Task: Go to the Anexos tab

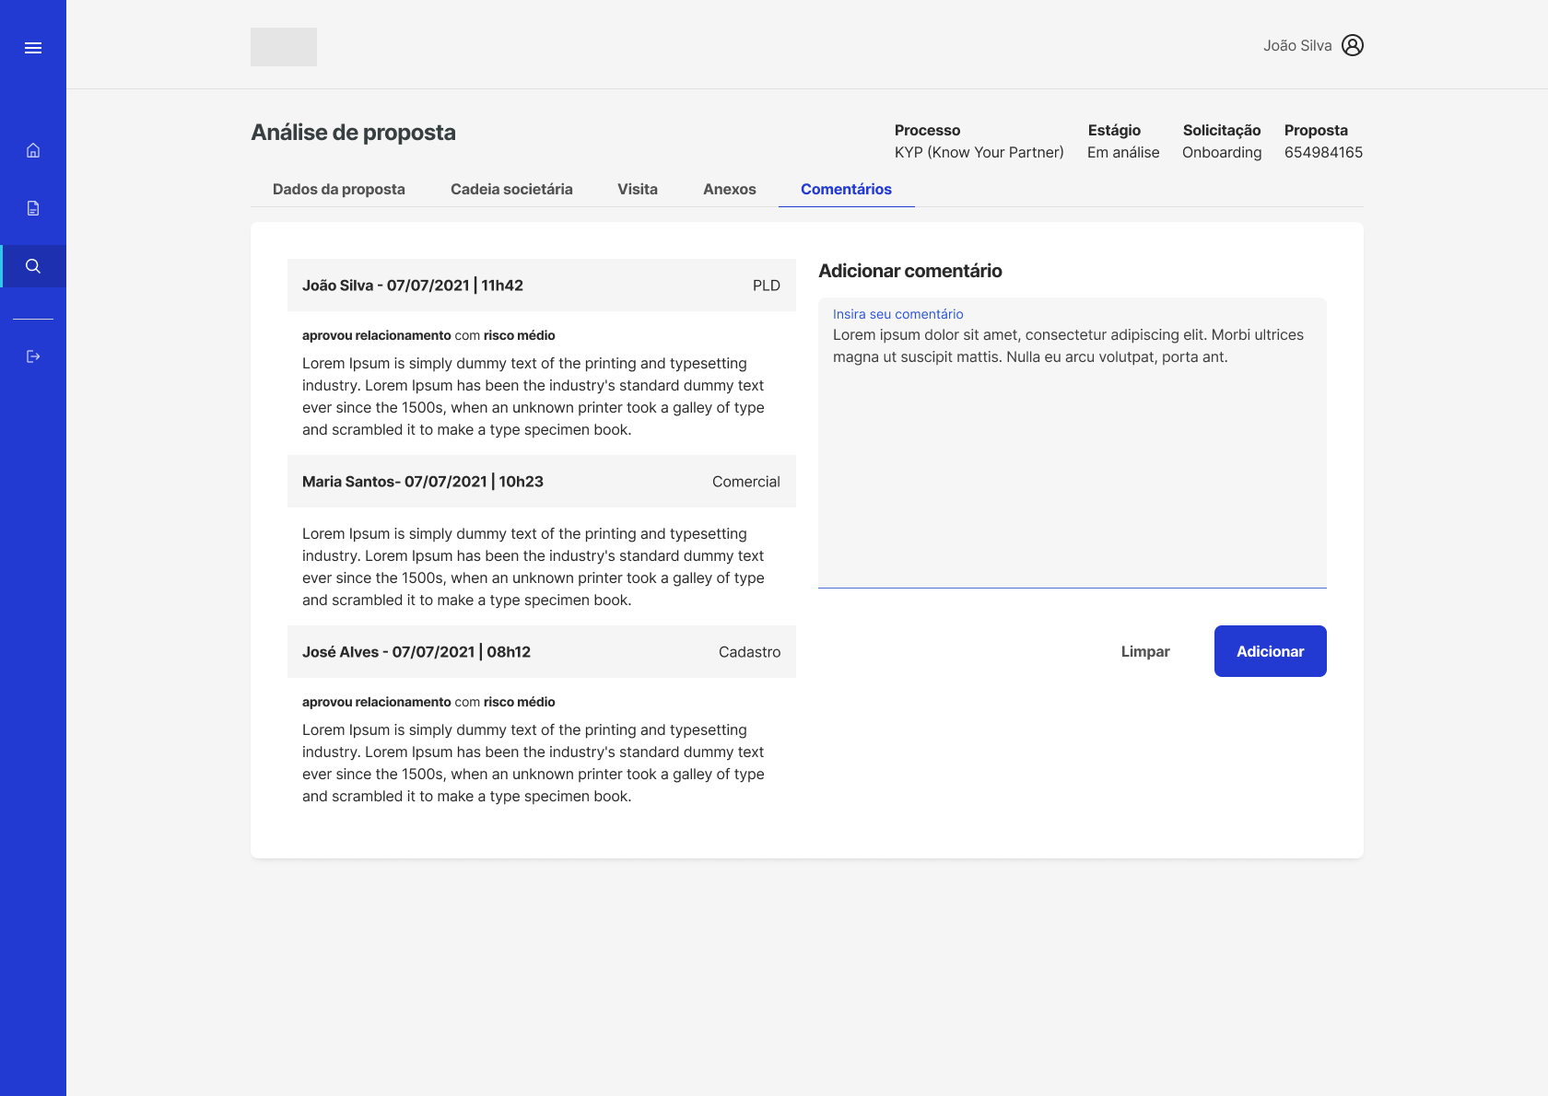Action: [729, 189]
